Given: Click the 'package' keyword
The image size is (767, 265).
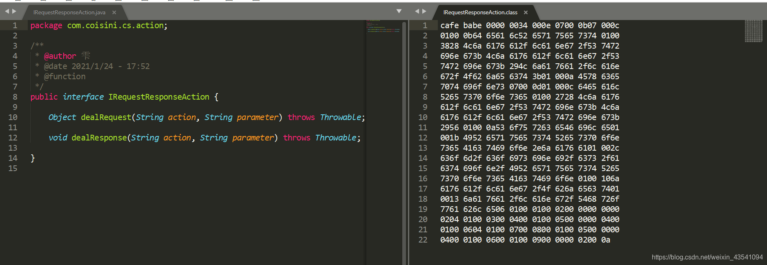Looking at the screenshot, I should pyautogui.click(x=46, y=25).
